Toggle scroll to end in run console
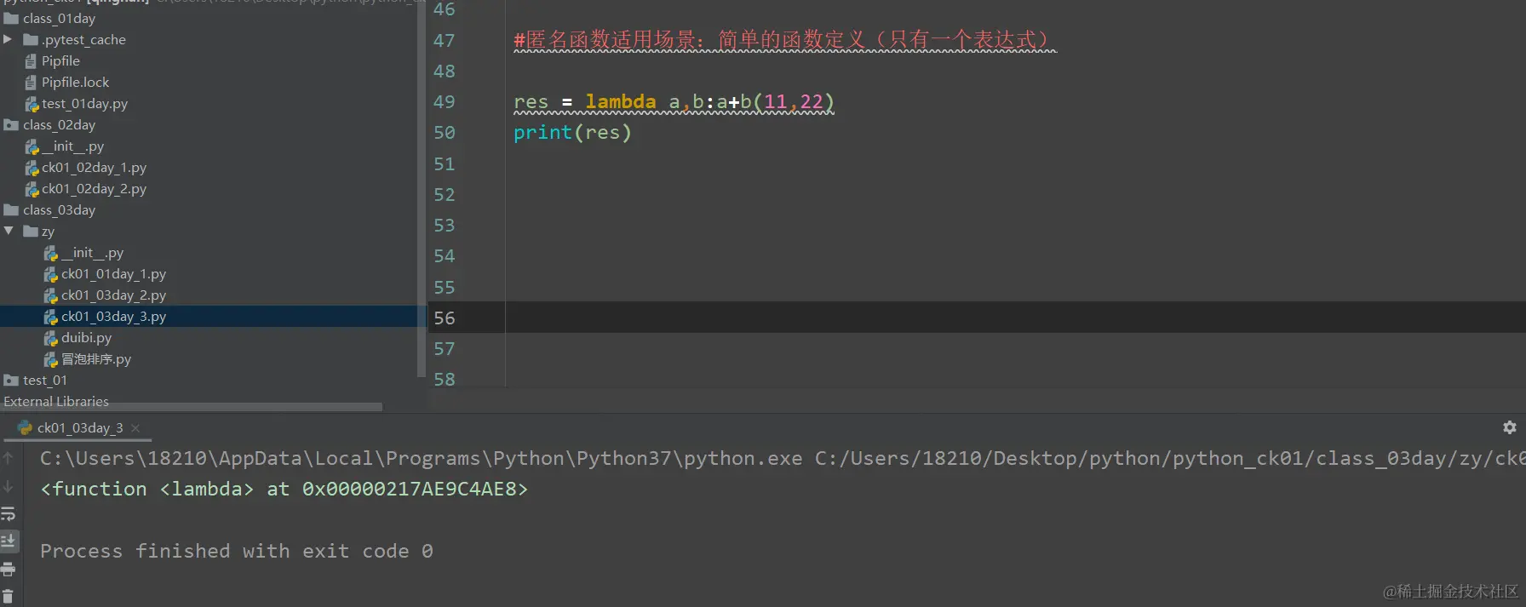Screen dimensions: 1526x607 tap(9, 541)
